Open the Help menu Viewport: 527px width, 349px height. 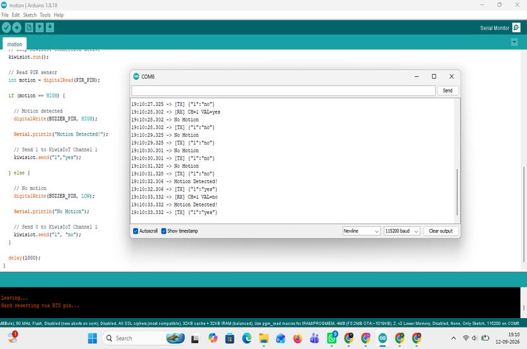coord(59,15)
